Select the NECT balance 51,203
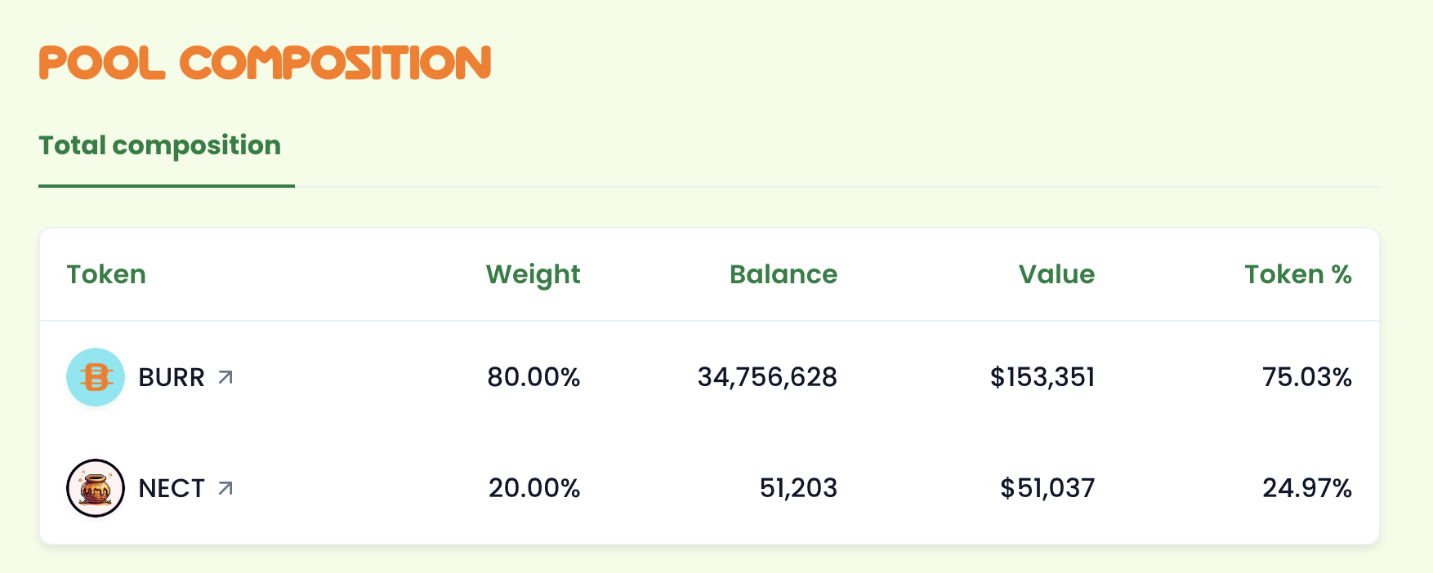 [x=798, y=488]
